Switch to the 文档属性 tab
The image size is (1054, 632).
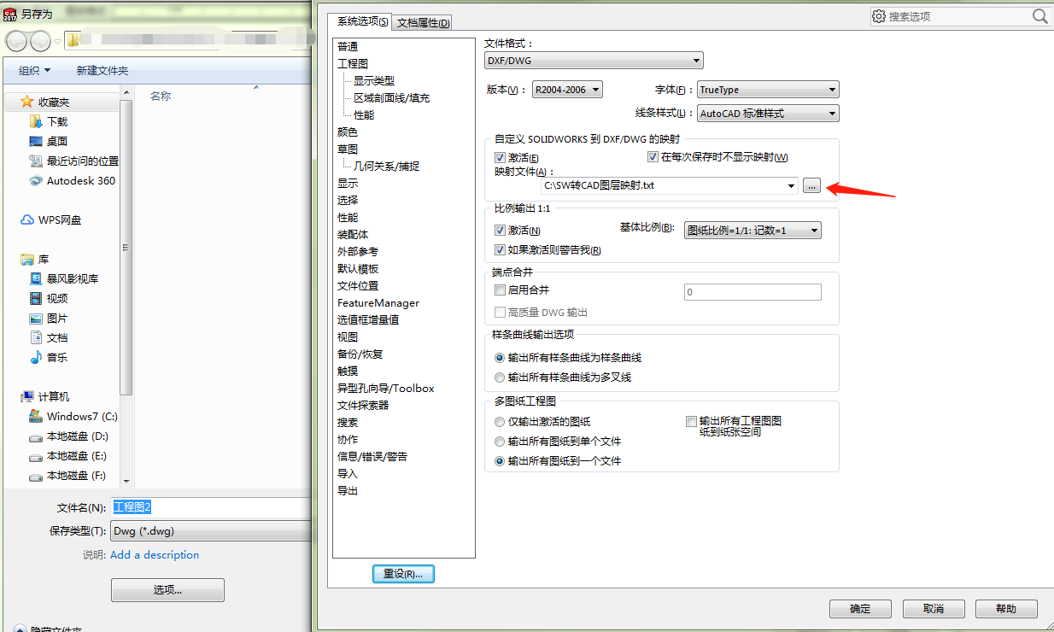point(423,22)
